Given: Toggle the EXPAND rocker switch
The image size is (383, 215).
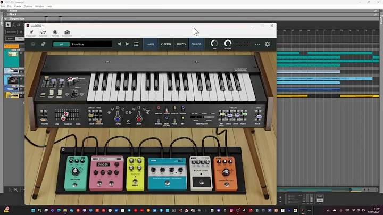Looking at the screenshot, I should pos(159,109).
